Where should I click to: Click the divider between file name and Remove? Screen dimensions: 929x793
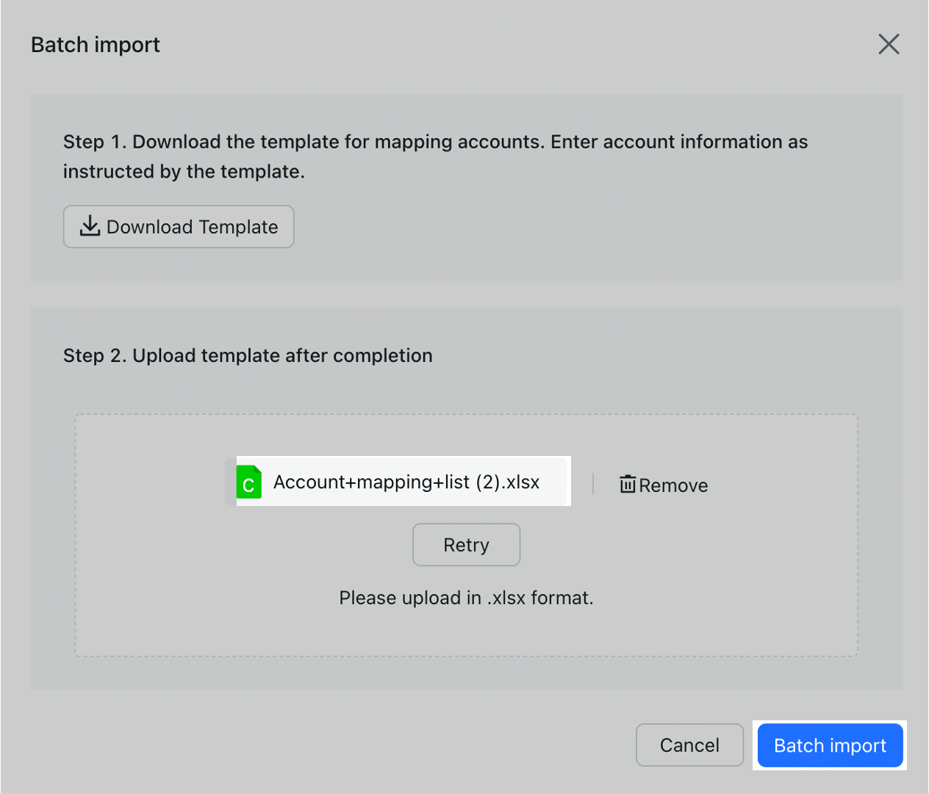(593, 484)
